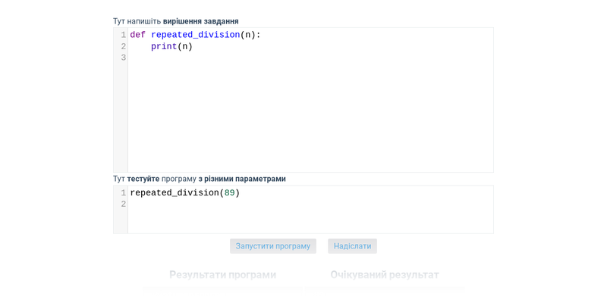Viewport: 607px width, 303px height.
Task: Click the number 89 in test call
Action: click(x=230, y=192)
